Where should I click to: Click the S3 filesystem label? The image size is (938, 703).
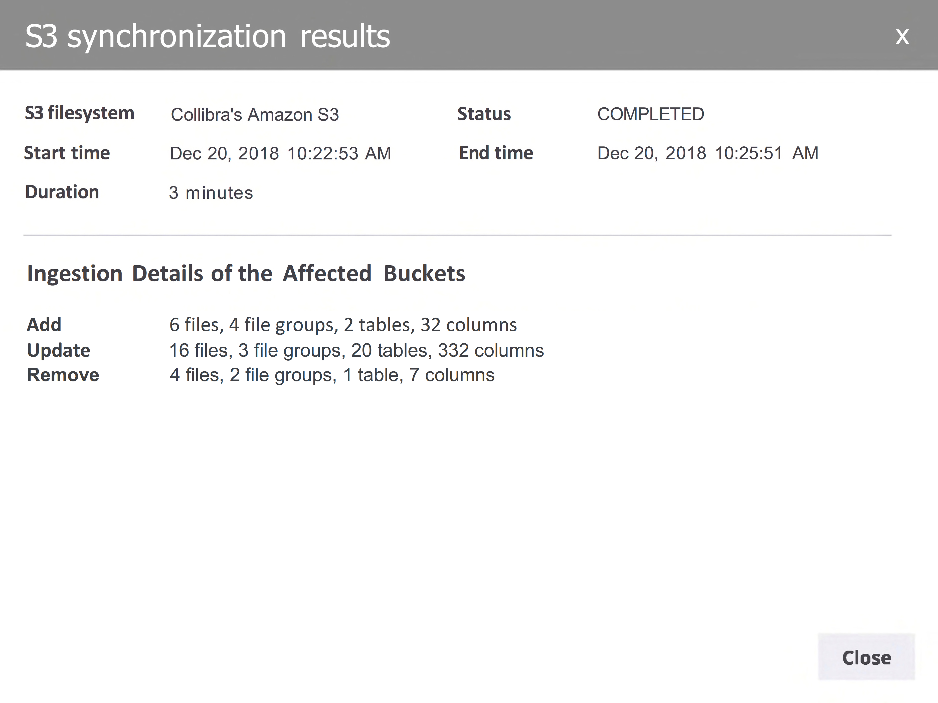coord(79,113)
